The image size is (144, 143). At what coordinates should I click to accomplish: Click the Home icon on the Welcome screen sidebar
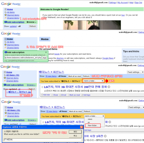(5, 9)
